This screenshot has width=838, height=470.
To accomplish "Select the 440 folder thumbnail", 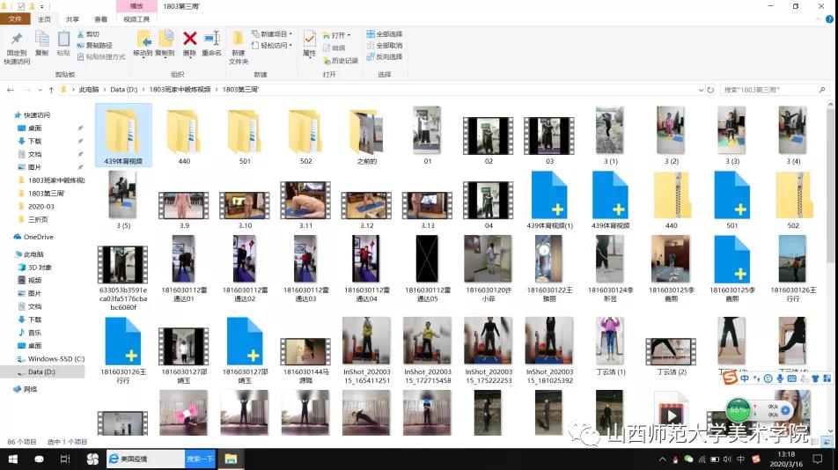I will 184,134.
